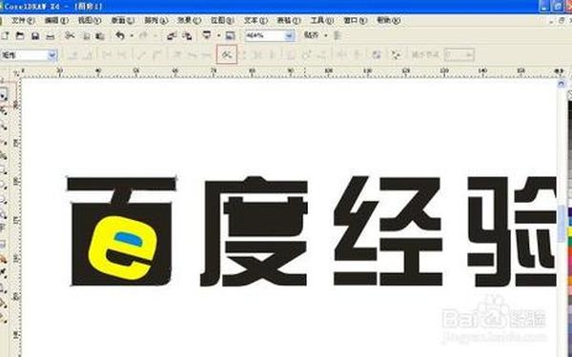The height and width of the screenshot is (357, 572).
Task: Click the vertical scrollbar thumb
Action: 562,223
